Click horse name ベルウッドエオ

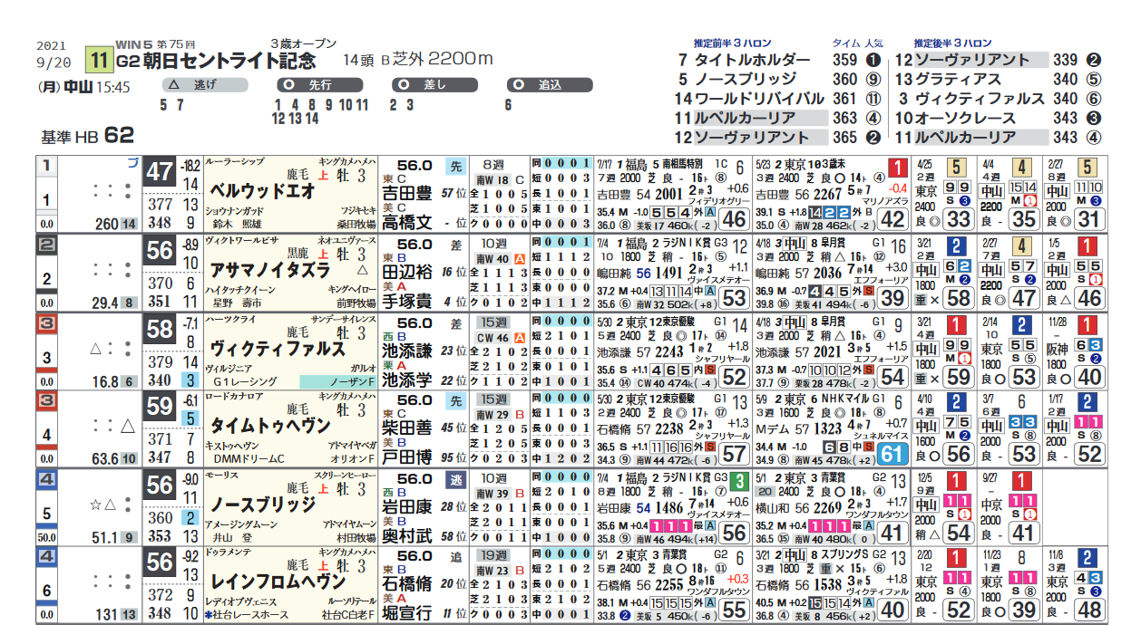(263, 192)
